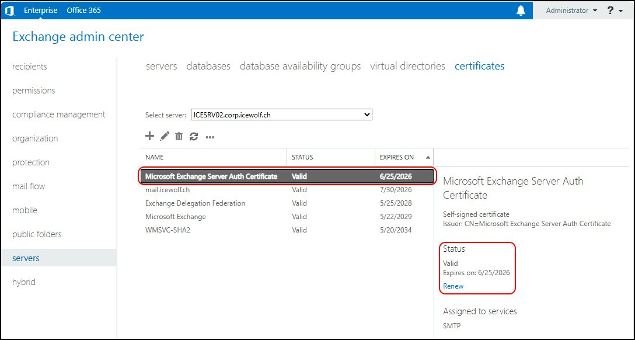Open the virtual directories tab
The height and width of the screenshot is (340, 635).
click(x=407, y=66)
